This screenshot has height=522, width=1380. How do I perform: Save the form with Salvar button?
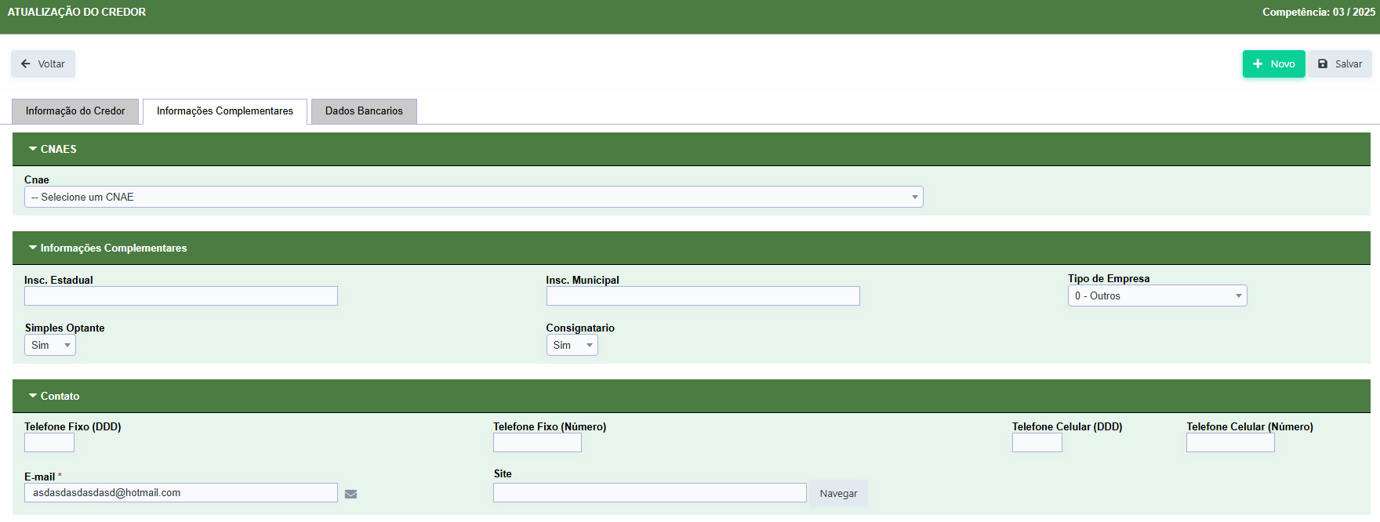1340,64
